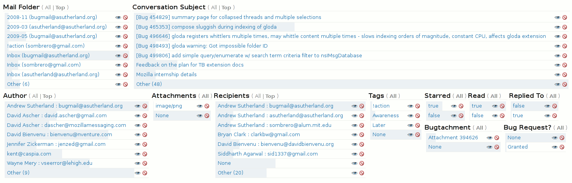
Task: Switch Author facet to All
Action: click(35, 96)
